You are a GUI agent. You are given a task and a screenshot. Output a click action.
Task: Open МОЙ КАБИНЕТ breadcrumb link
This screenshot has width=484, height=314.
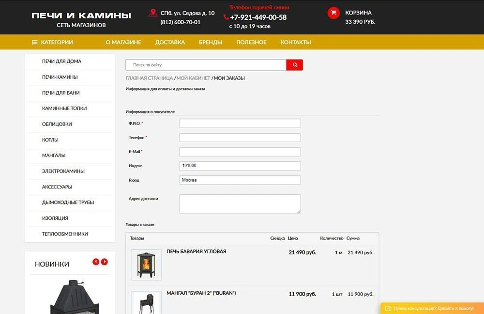click(193, 78)
